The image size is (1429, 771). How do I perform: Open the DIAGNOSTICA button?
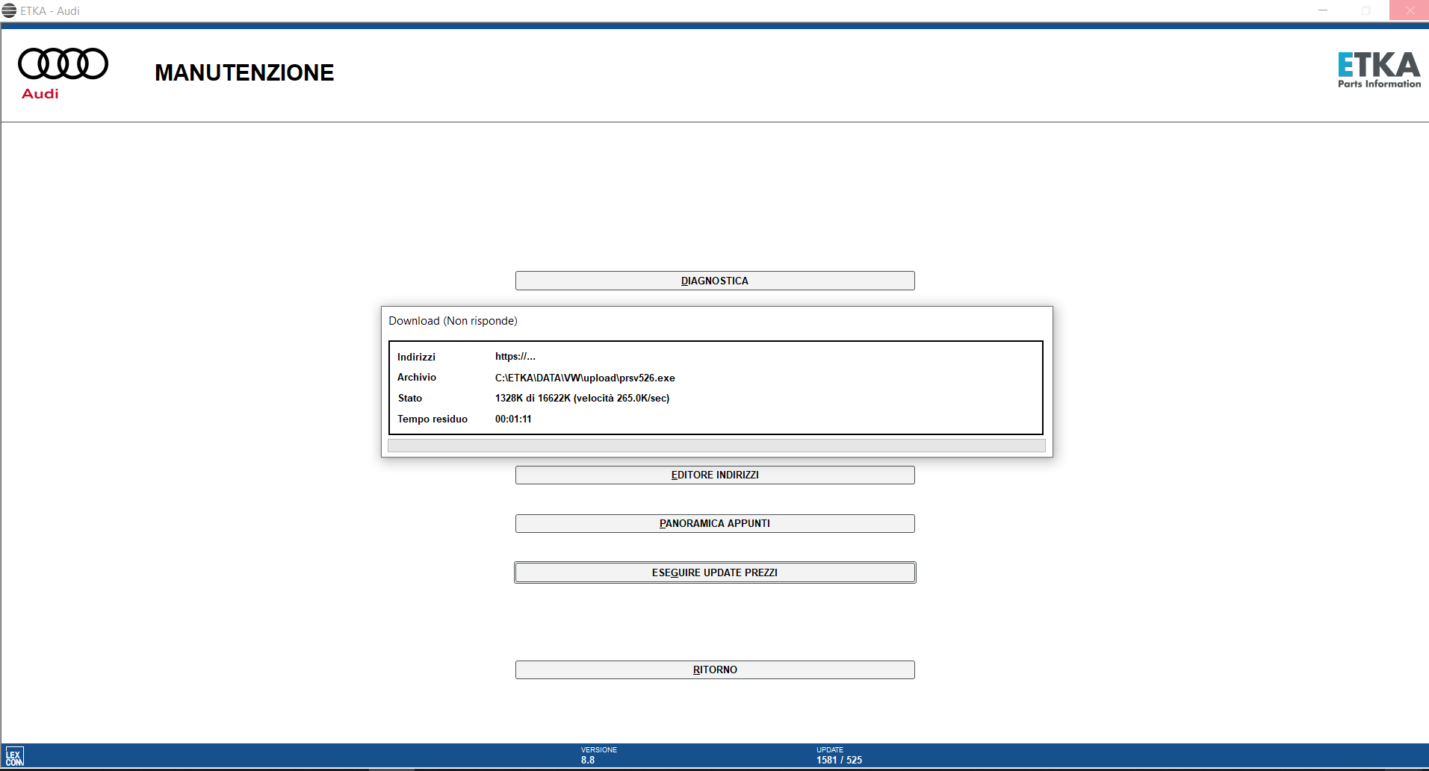click(x=715, y=281)
